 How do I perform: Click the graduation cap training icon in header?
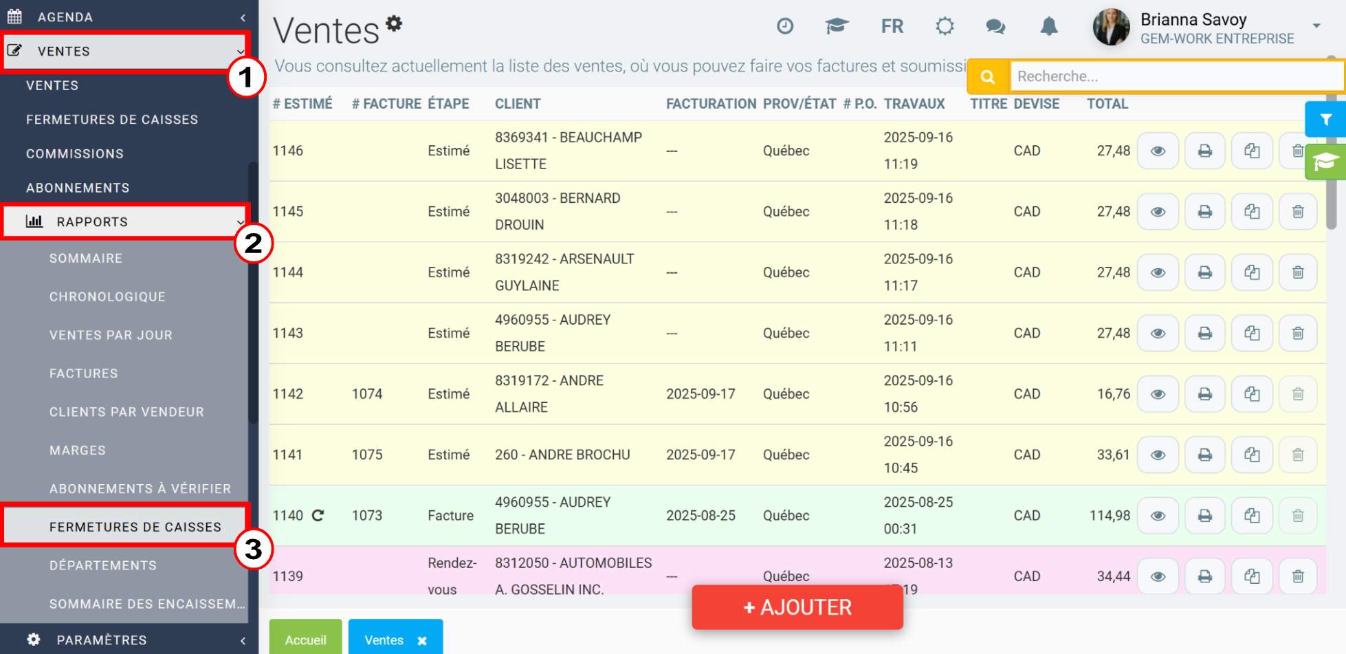[x=837, y=26]
